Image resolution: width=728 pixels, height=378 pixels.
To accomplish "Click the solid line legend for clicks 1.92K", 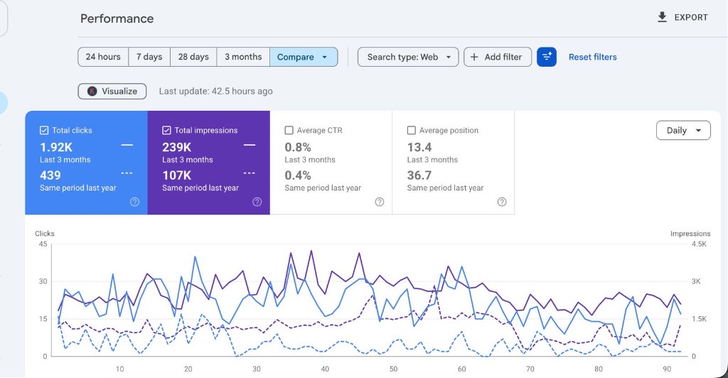I will 127,145.
